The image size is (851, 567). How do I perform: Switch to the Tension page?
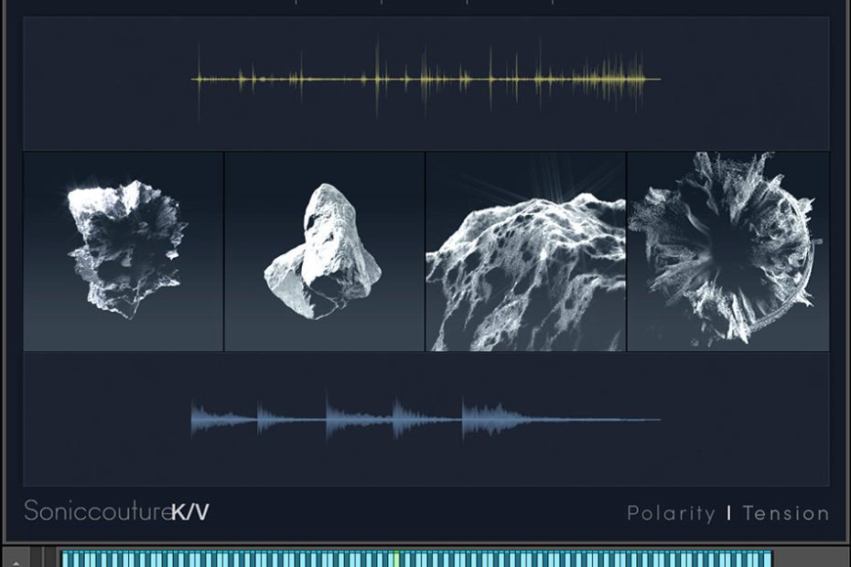(785, 513)
